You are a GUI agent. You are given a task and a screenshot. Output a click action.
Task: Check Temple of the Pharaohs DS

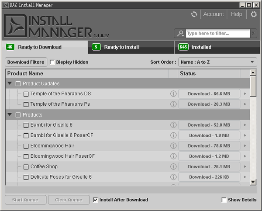26,94
